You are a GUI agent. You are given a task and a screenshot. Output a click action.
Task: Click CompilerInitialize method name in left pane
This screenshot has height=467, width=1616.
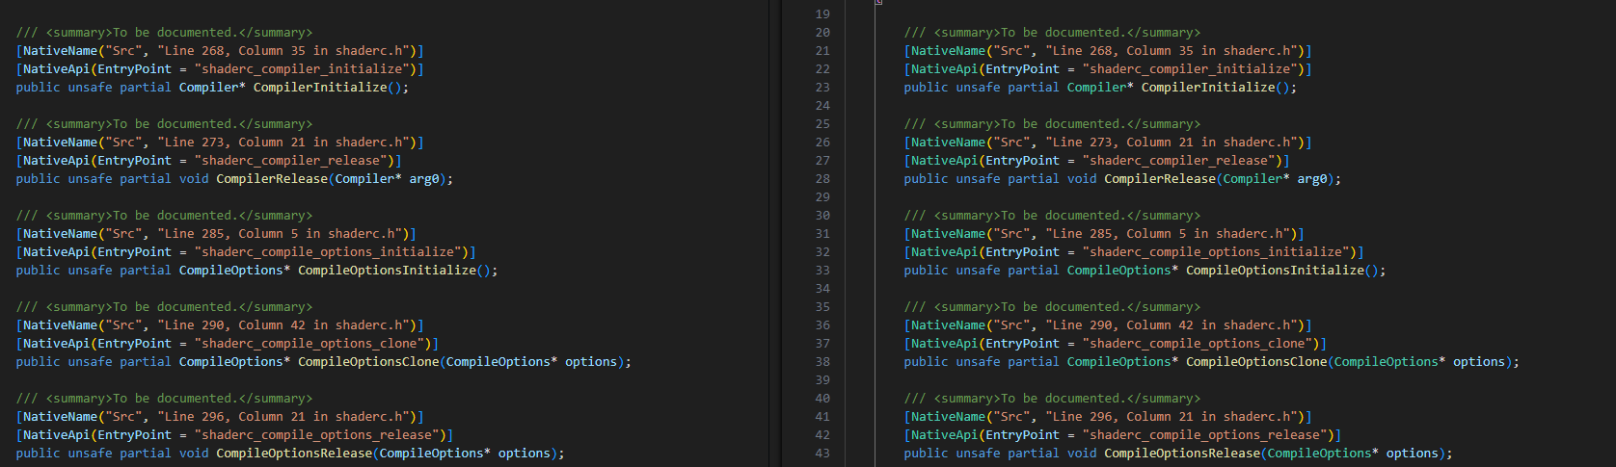coord(320,88)
